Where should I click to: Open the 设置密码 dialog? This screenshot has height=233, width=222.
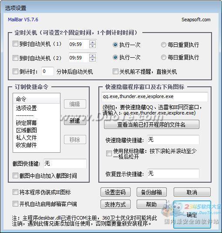[115, 192]
